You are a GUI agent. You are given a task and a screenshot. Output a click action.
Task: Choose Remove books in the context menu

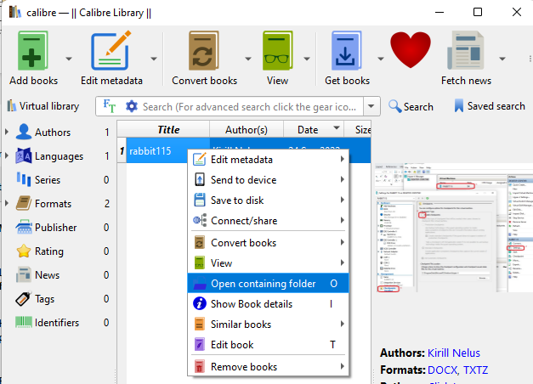coord(268,367)
